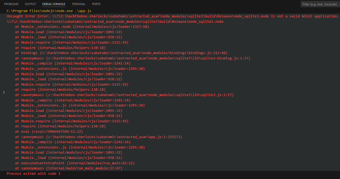This screenshot has height=179, width=340.
Task: Click the debug console prompt chevron
Action: click(x=4, y=92)
